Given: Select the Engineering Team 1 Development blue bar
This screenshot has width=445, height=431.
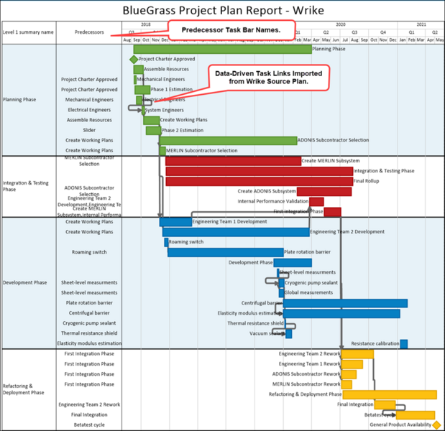Looking at the screenshot, I should coord(175,222).
